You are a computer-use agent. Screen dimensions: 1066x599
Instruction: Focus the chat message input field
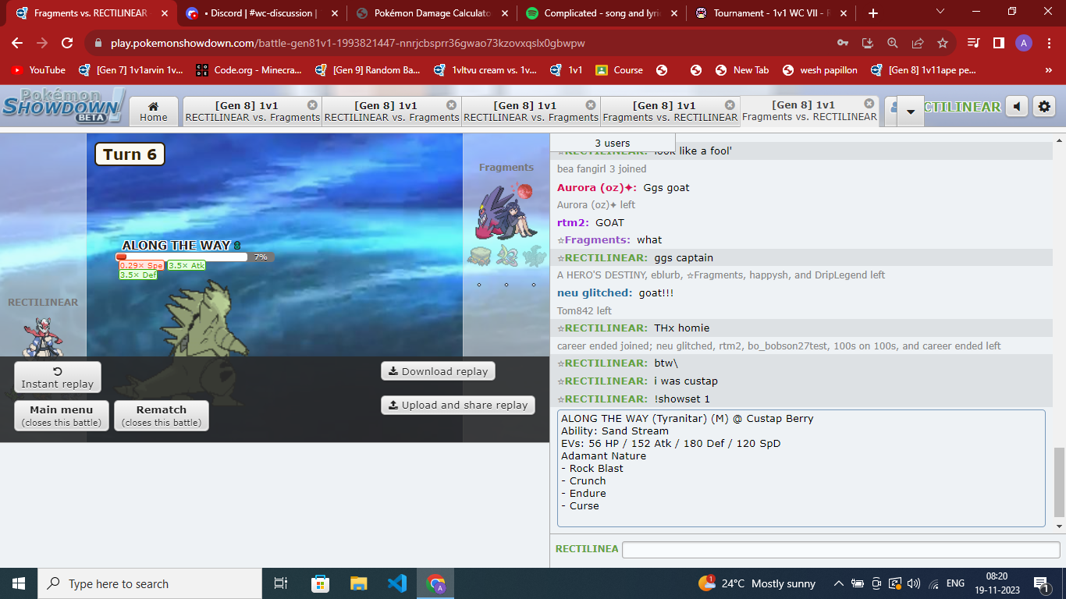[840, 549]
